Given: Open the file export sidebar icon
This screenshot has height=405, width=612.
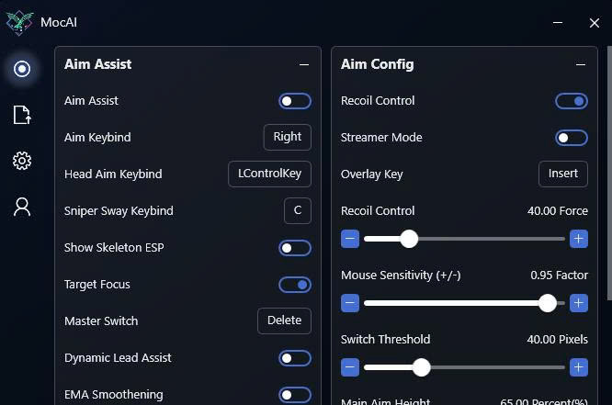Looking at the screenshot, I should point(22,115).
